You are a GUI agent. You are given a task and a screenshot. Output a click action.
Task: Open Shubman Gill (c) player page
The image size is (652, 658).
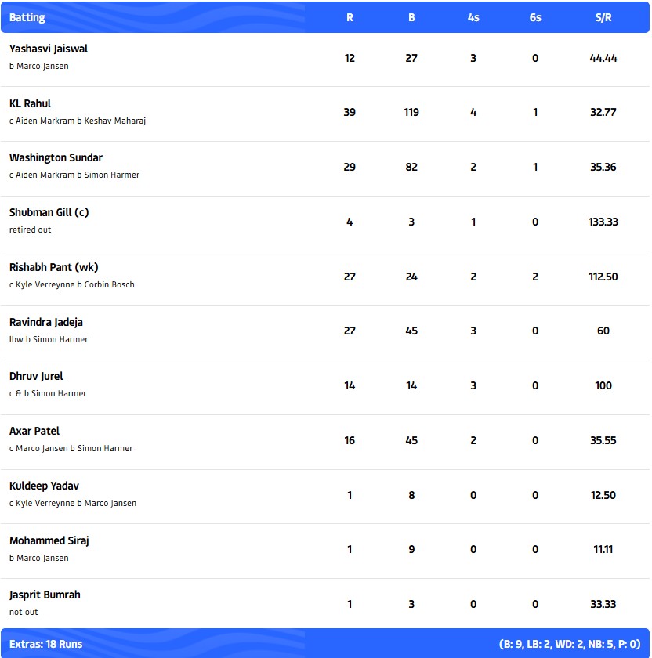pos(49,212)
